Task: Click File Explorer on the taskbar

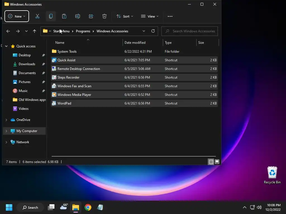Action: click(x=75, y=207)
